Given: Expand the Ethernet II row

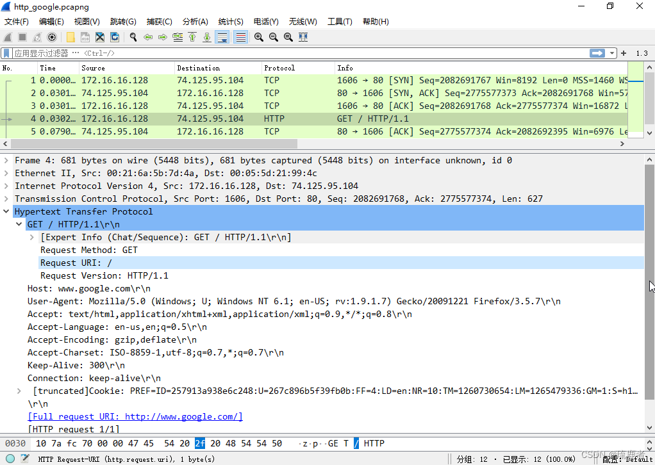Looking at the screenshot, I should tap(6, 173).
